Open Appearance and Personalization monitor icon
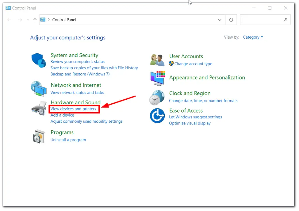 (x=157, y=78)
